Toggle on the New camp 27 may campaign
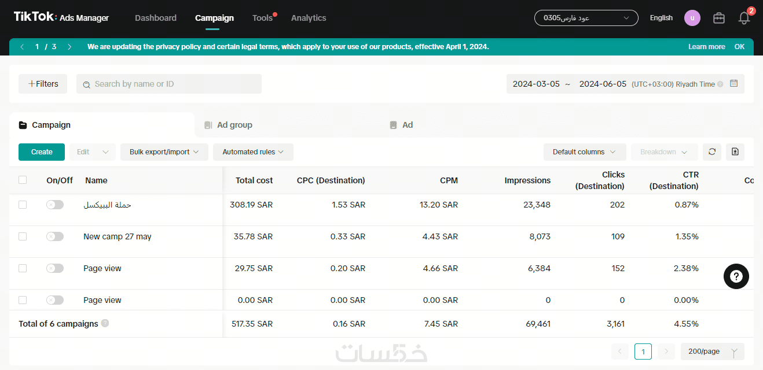The height and width of the screenshot is (370, 763). (55, 236)
